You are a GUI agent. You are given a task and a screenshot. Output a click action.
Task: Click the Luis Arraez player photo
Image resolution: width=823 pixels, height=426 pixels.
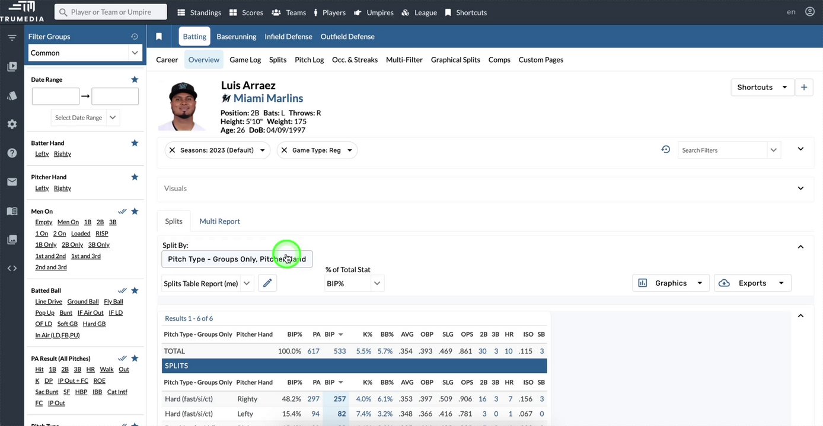[182, 106]
